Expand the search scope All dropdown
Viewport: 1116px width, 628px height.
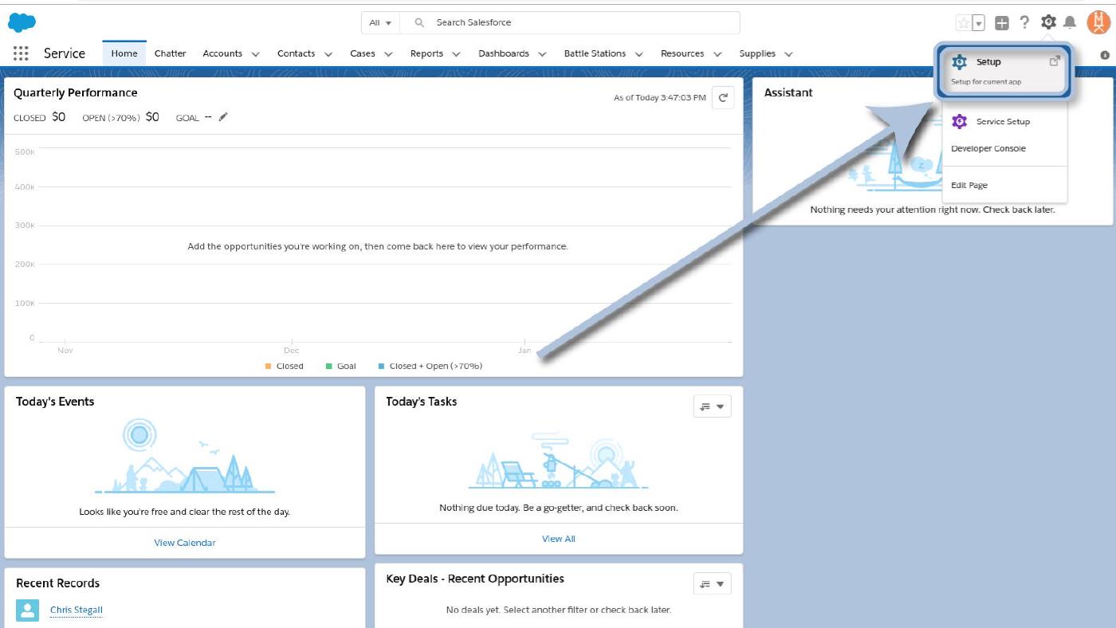pos(380,22)
